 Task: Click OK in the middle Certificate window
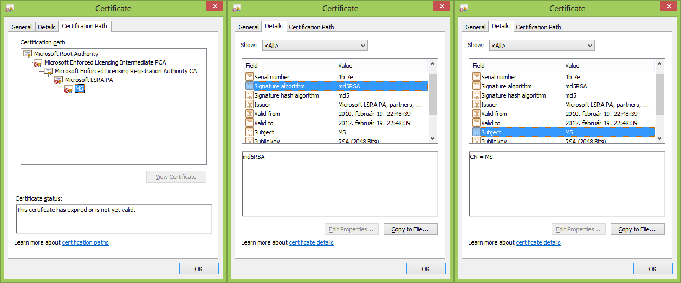(x=426, y=269)
